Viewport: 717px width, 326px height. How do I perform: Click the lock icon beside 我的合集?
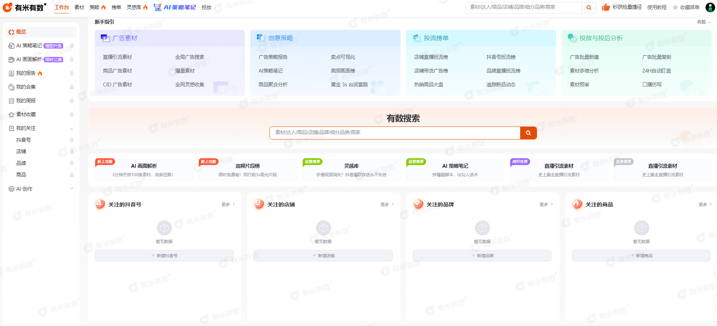click(72, 87)
